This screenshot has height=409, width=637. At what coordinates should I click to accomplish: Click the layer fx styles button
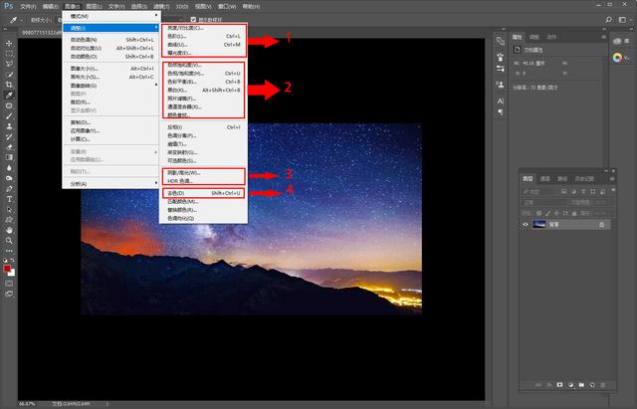click(549, 385)
